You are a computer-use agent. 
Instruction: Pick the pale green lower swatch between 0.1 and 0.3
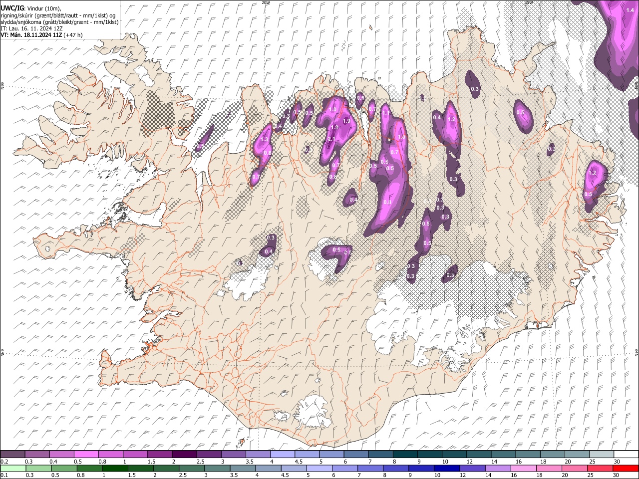click(12, 469)
